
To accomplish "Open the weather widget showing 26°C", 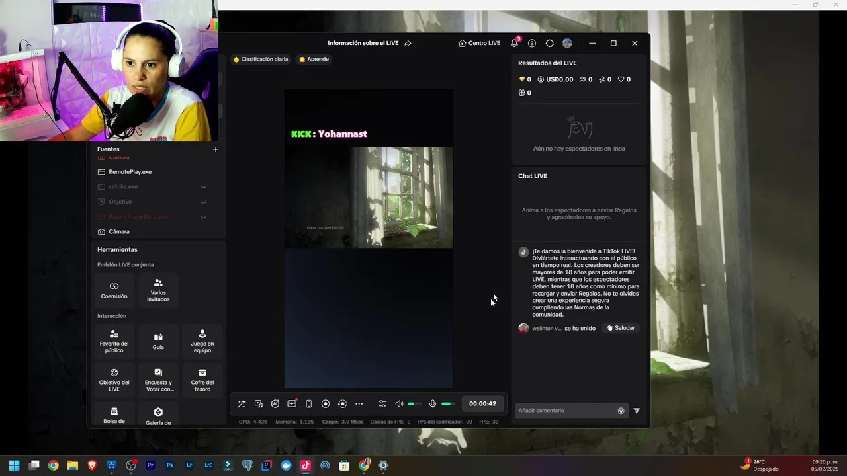I will [760, 465].
